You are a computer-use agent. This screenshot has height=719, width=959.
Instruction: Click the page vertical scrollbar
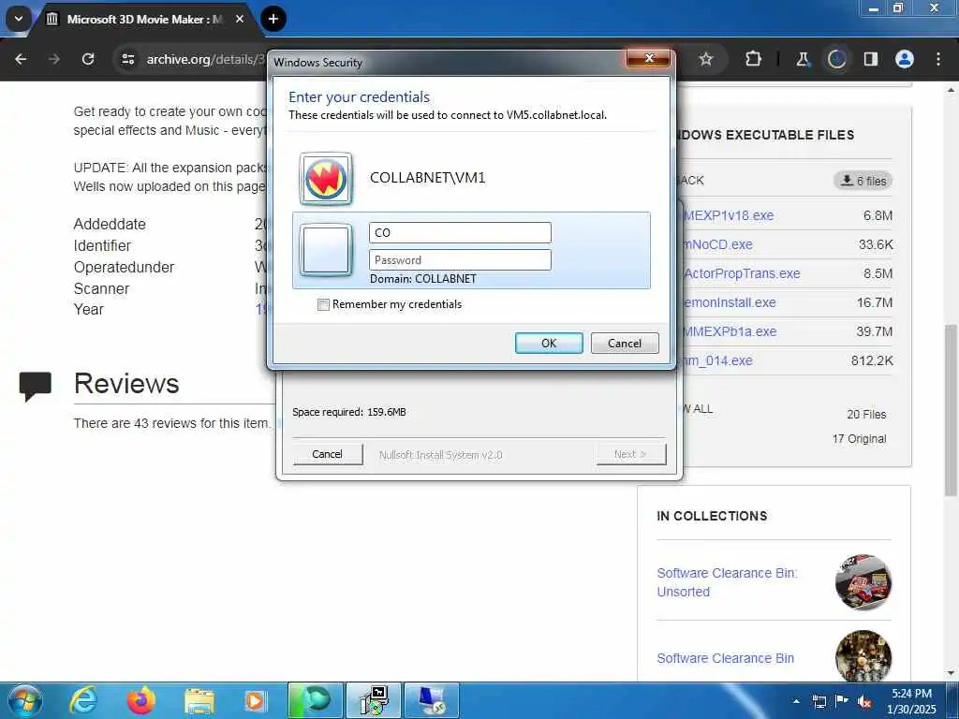tap(951, 410)
